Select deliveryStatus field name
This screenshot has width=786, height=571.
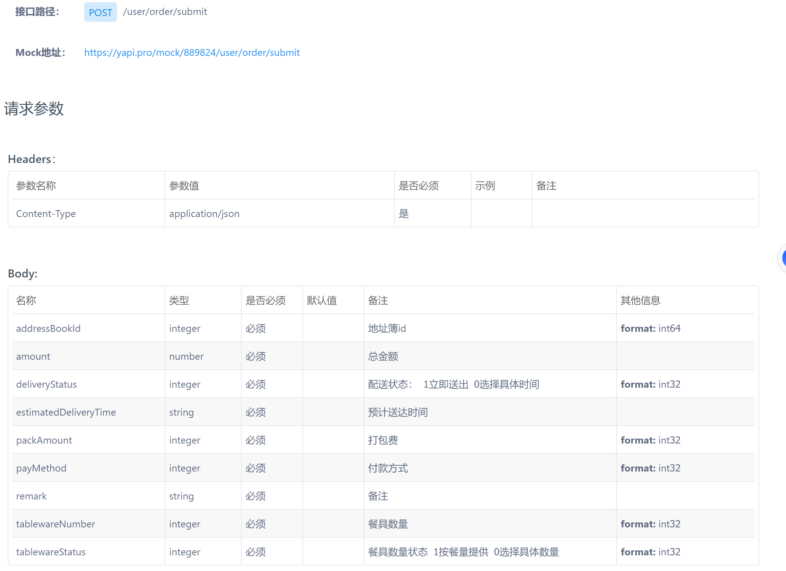pyautogui.click(x=46, y=384)
